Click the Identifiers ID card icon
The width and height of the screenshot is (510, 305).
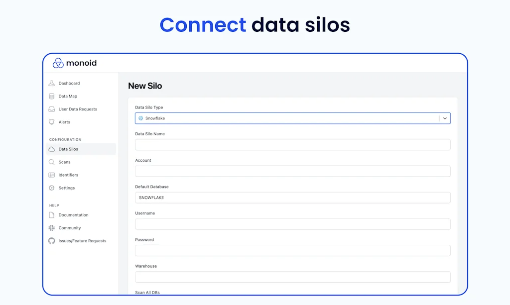coord(51,175)
